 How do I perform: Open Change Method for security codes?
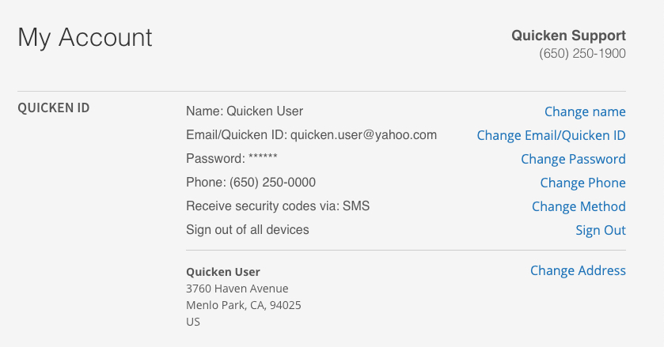(579, 206)
